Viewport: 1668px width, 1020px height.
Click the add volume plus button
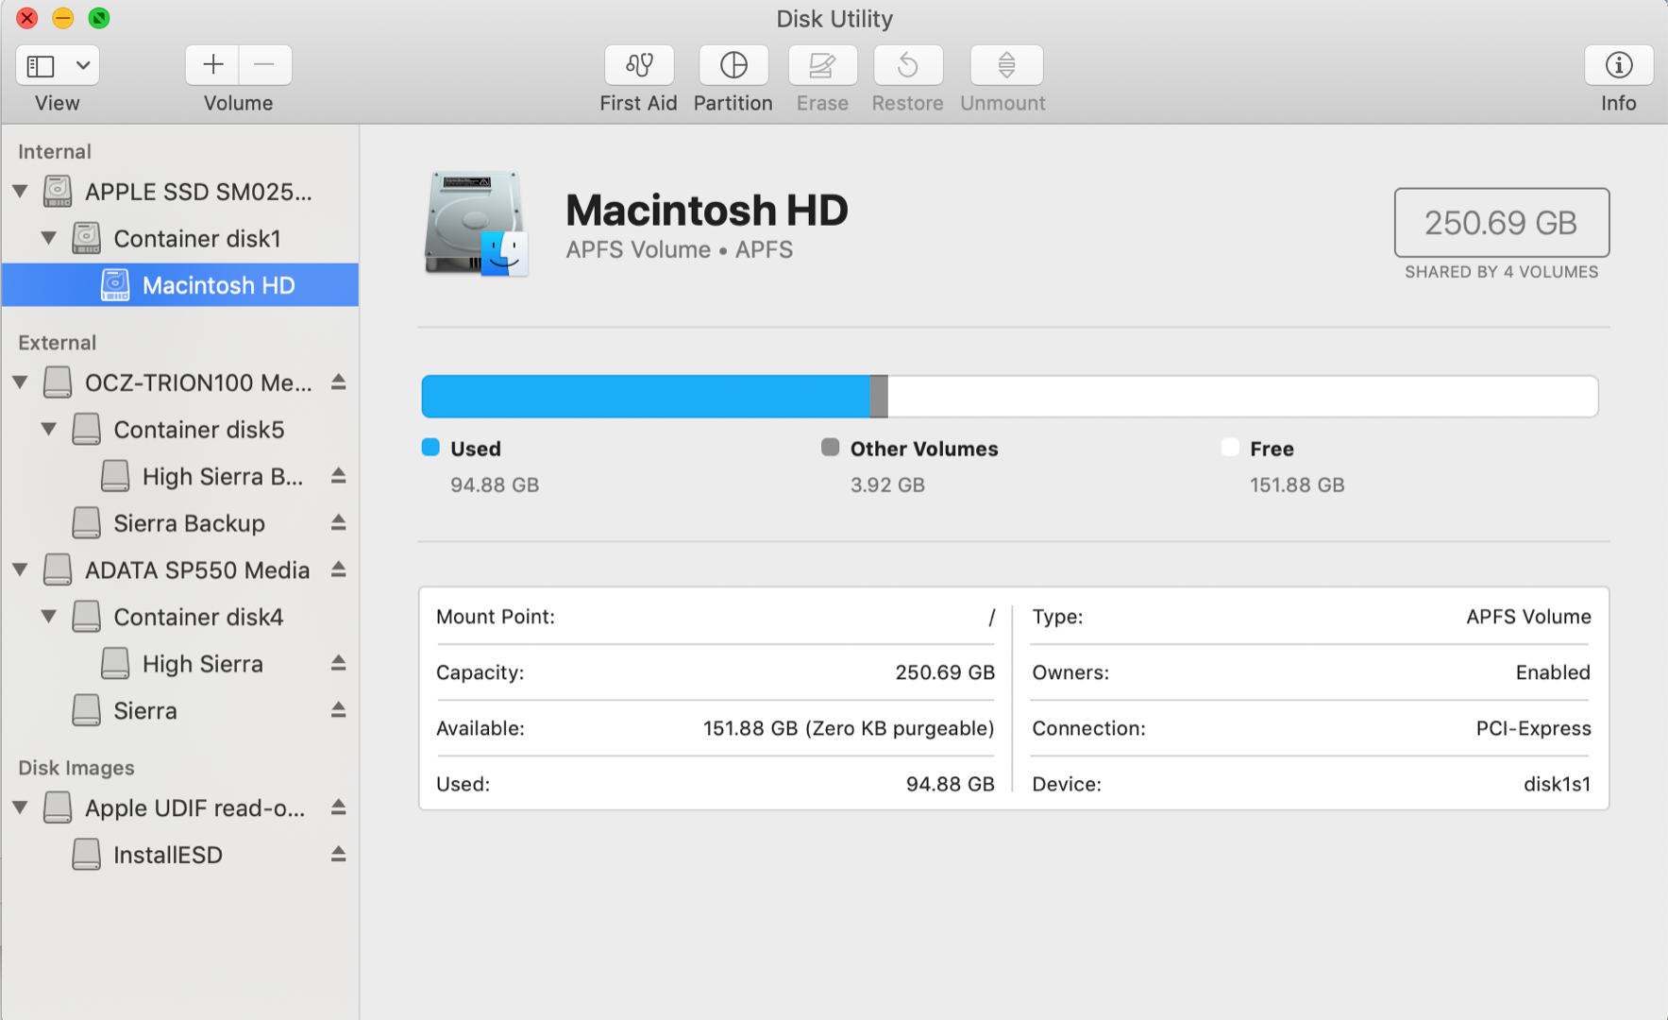click(x=212, y=65)
